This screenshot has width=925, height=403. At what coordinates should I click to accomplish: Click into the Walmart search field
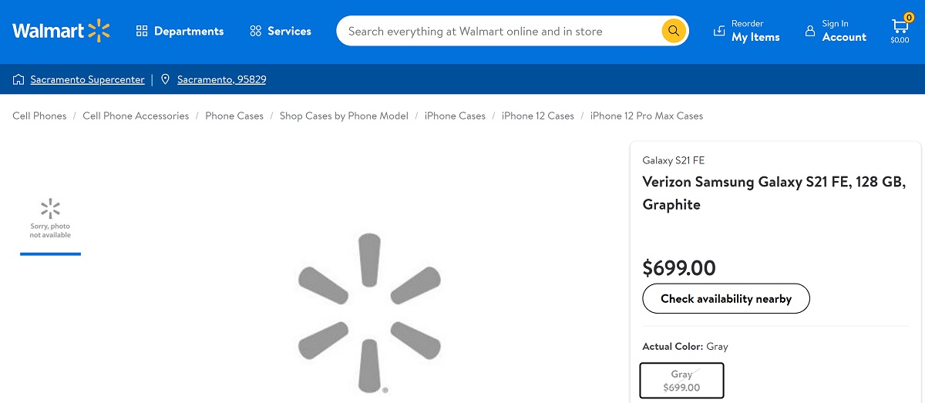[497, 32]
